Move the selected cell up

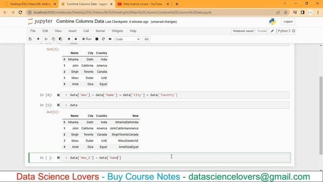pos(69,39)
